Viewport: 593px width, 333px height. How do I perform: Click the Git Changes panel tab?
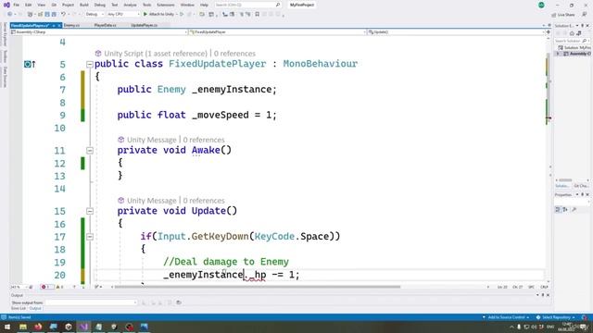581,186
